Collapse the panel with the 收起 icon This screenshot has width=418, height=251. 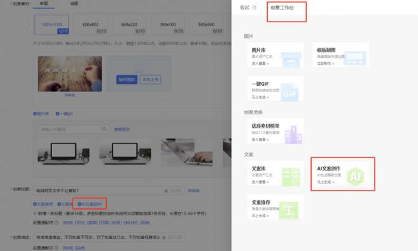pyautogui.click(x=254, y=8)
